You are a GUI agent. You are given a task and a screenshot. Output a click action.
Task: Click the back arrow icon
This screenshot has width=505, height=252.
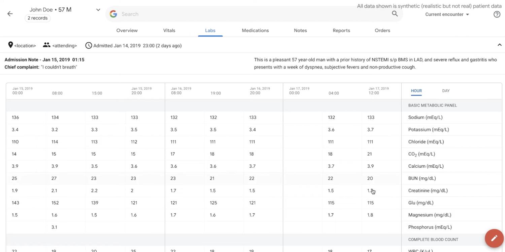tap(10, 14)
